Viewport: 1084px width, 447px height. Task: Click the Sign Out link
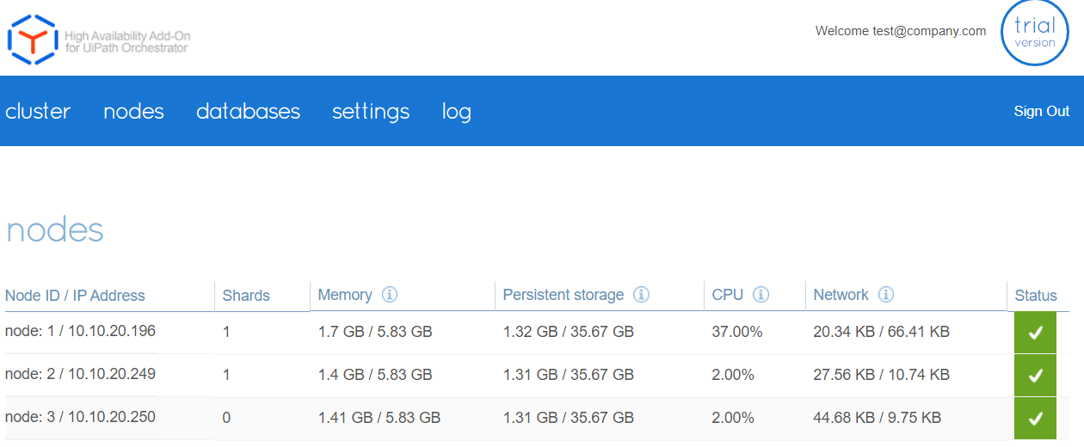coord(1041,112)
